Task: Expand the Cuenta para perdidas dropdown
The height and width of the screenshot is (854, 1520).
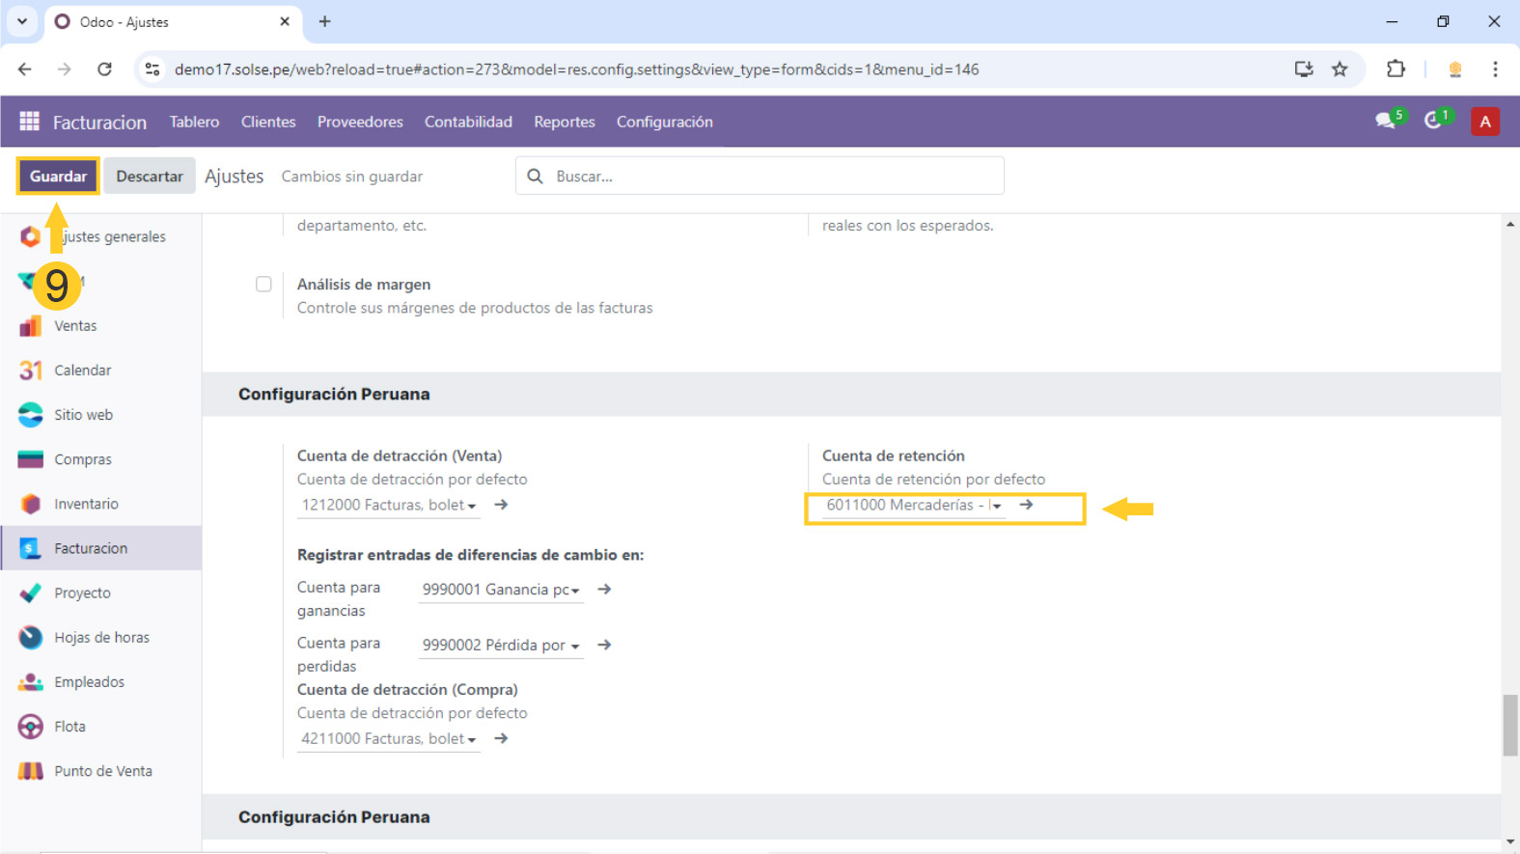Action: point(575,646)
